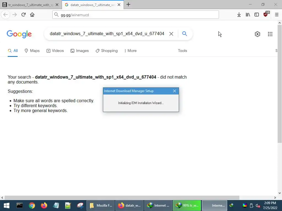
Task: Expand the More search categories menu
Action: pos(130,51)
